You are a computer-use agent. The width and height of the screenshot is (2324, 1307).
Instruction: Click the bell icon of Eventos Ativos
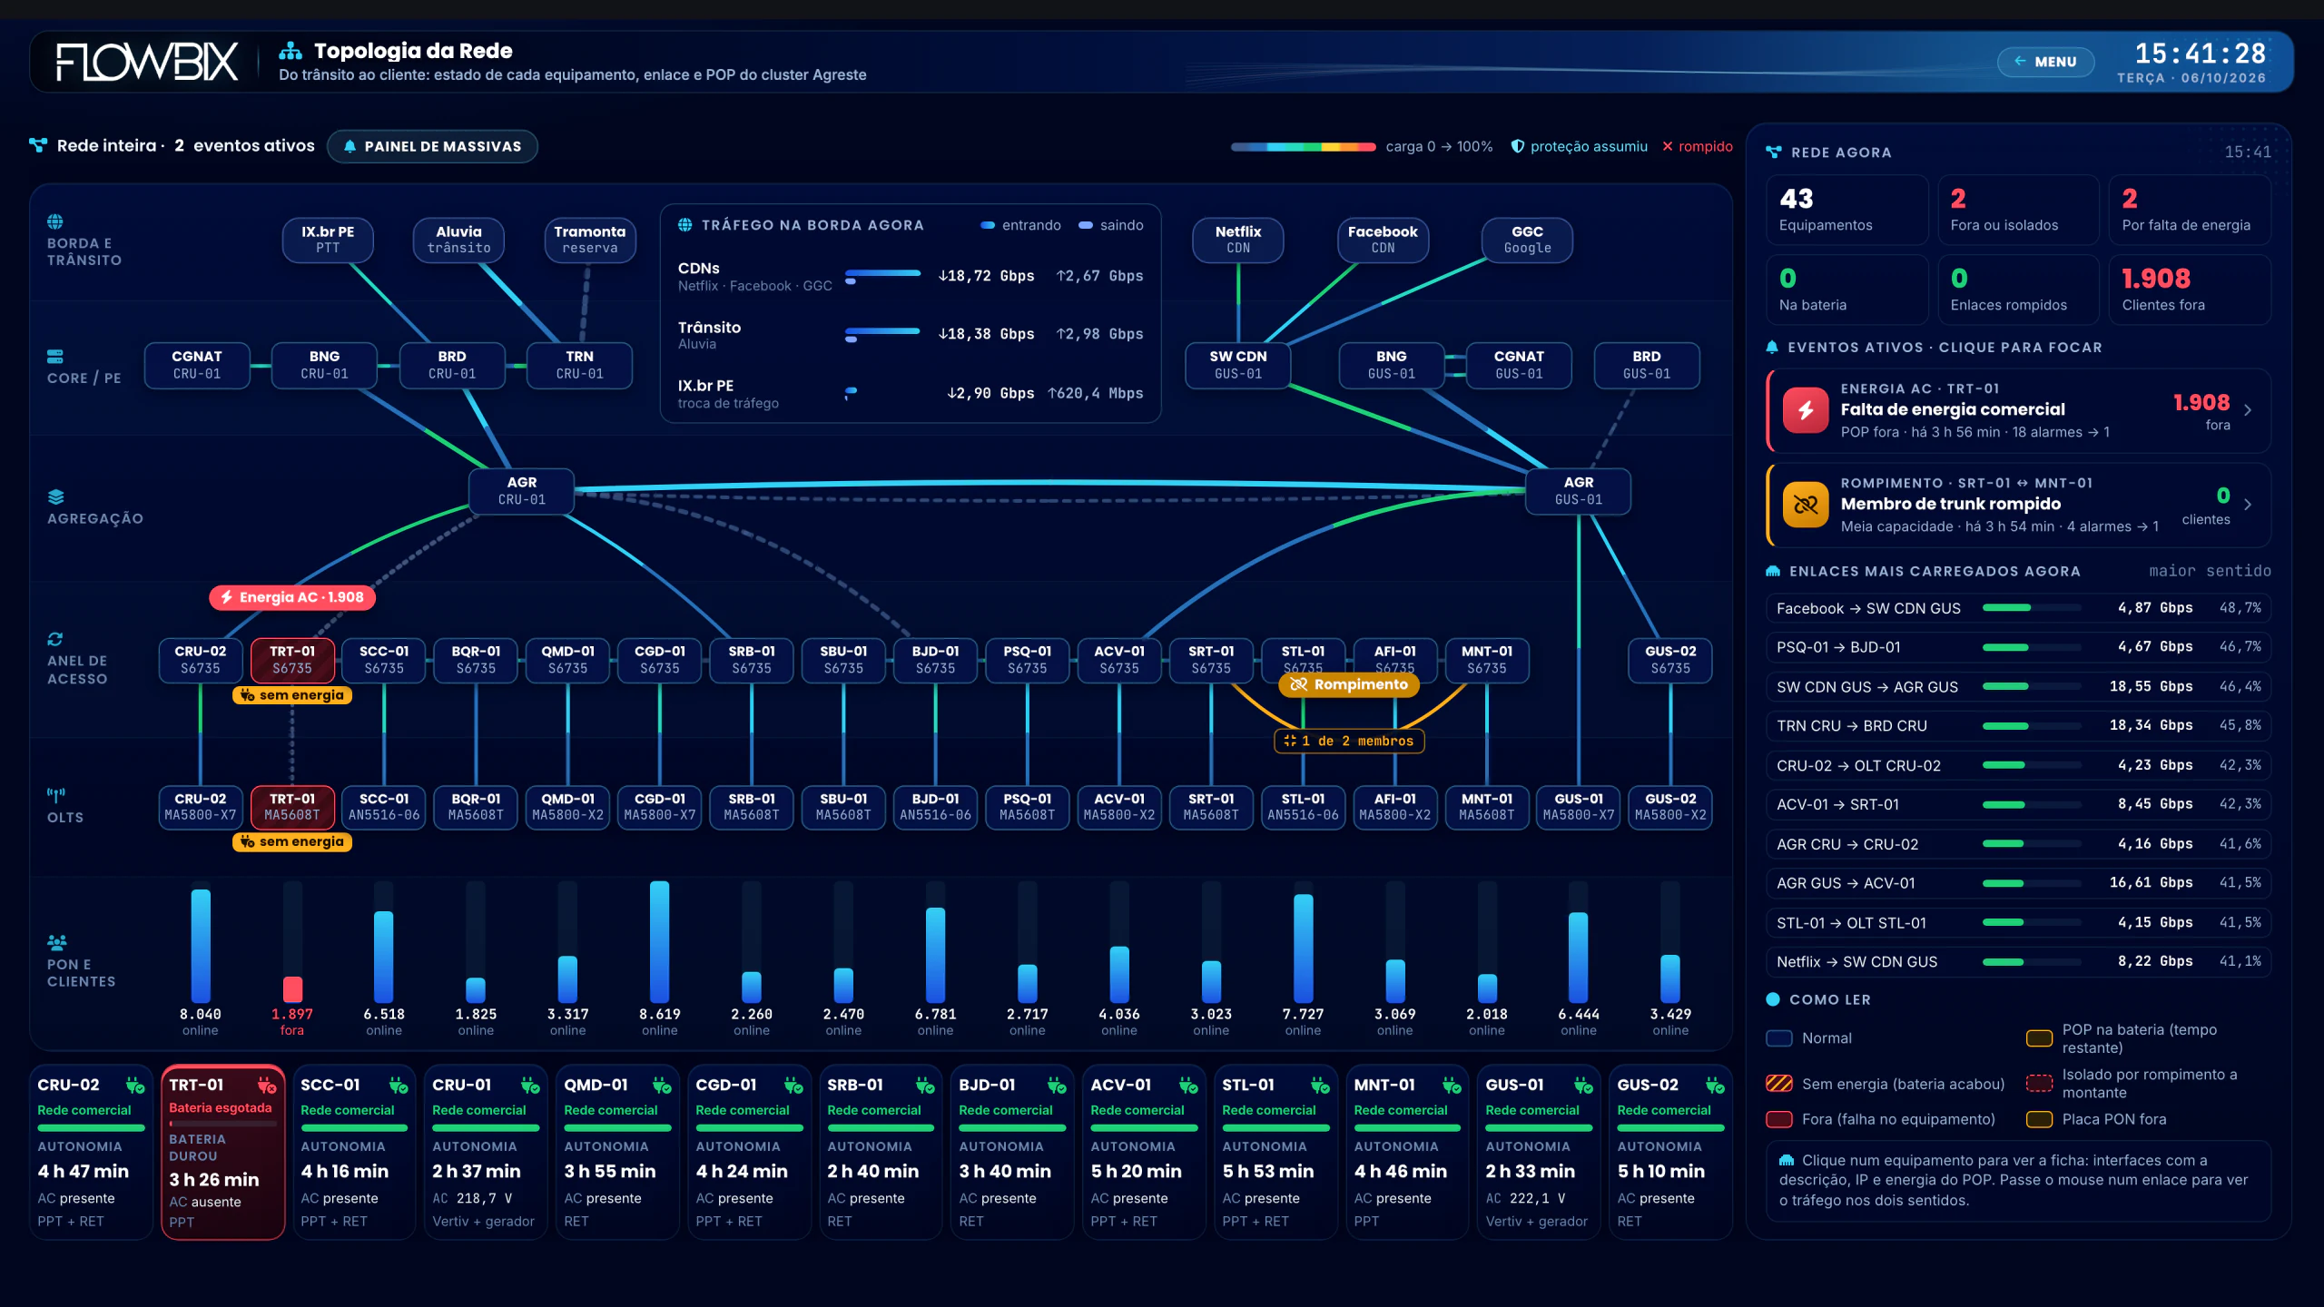(x=1772, y=348)
